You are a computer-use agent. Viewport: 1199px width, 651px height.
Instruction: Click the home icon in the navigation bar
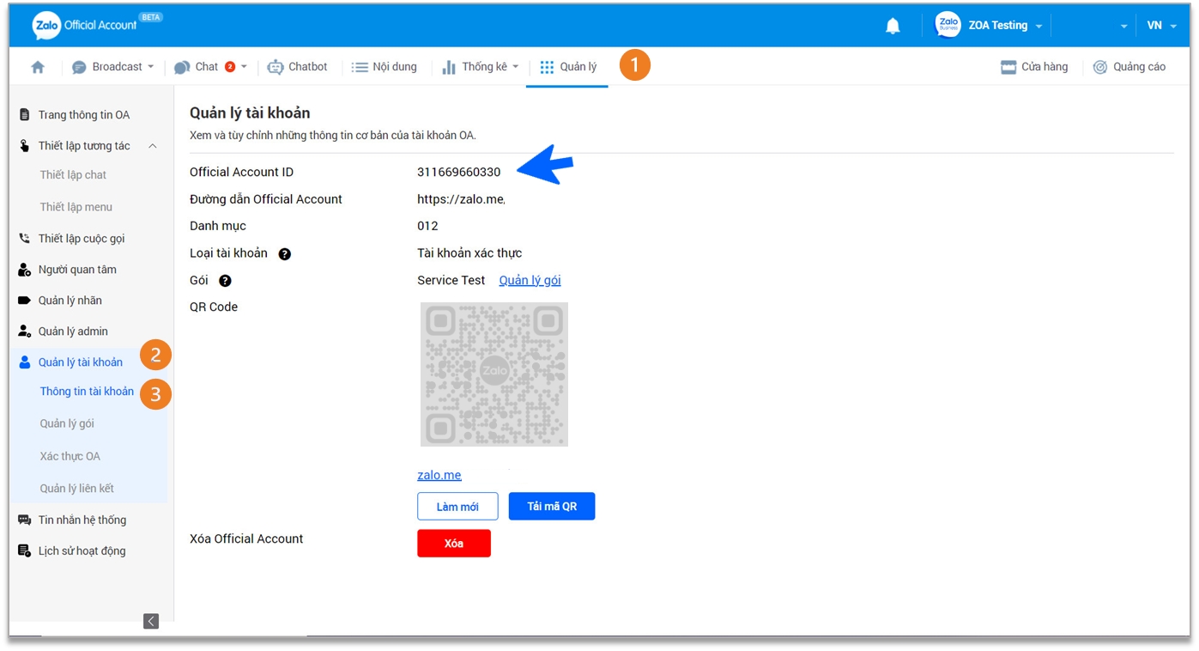tap(38, 67)
